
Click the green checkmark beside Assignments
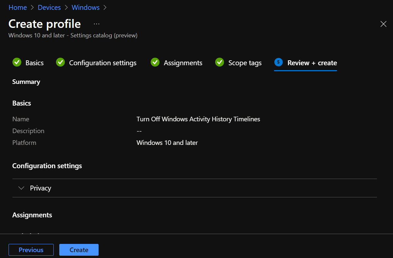(x=155, y=62)
